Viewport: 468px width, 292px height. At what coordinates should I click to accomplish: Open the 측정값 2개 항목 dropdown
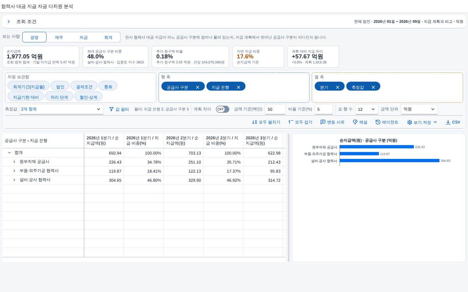(61, 109)
